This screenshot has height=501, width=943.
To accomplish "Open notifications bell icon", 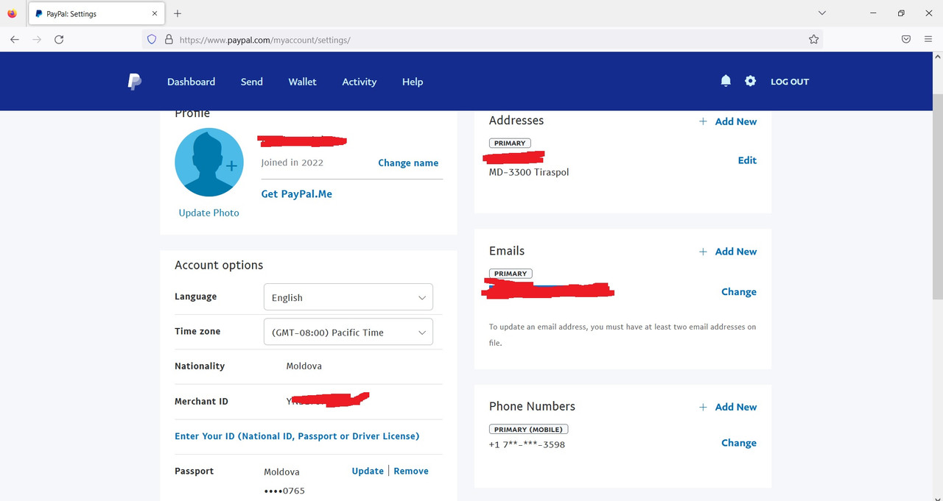I will [x=726, y=81].
